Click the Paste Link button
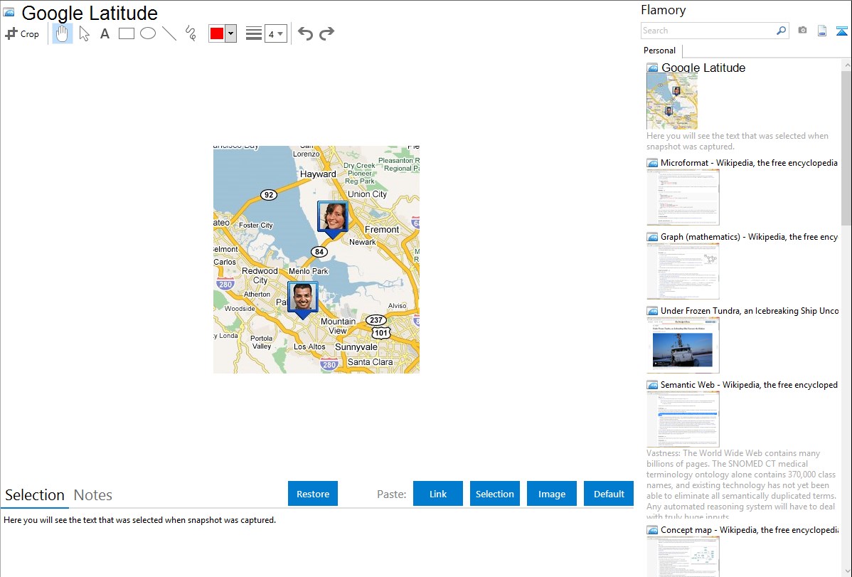This screenshot has height=577, width=852. (438, 494)
